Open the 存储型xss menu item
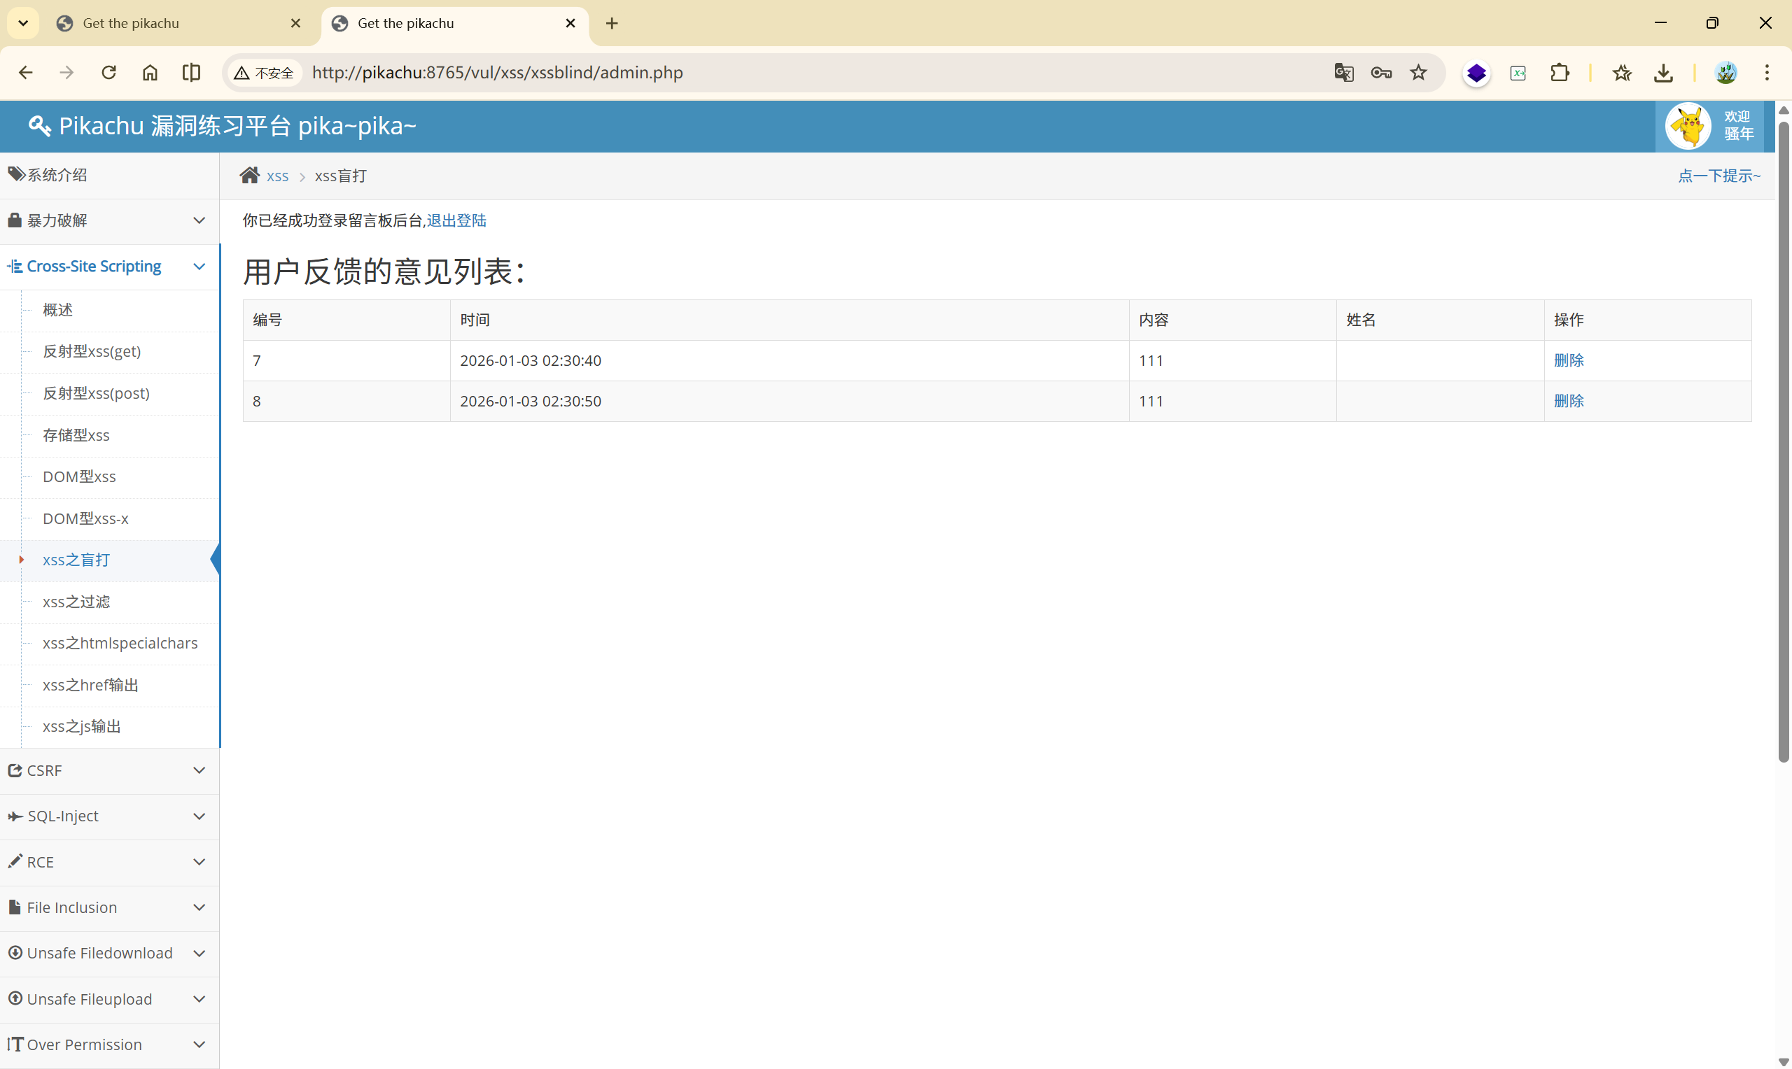This screenshot has width=1792, height=1069. pyautogui.click(x=76, y=435)
